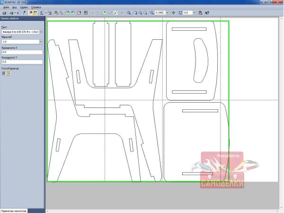Switch to the Параметры просмотра tab
284x213 pixels.
pos(14,210)
